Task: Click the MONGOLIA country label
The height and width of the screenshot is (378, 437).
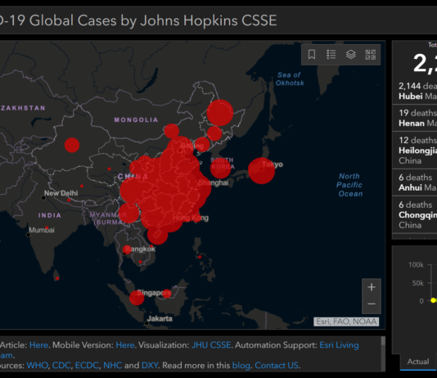Action: click(x=136, y=120)
